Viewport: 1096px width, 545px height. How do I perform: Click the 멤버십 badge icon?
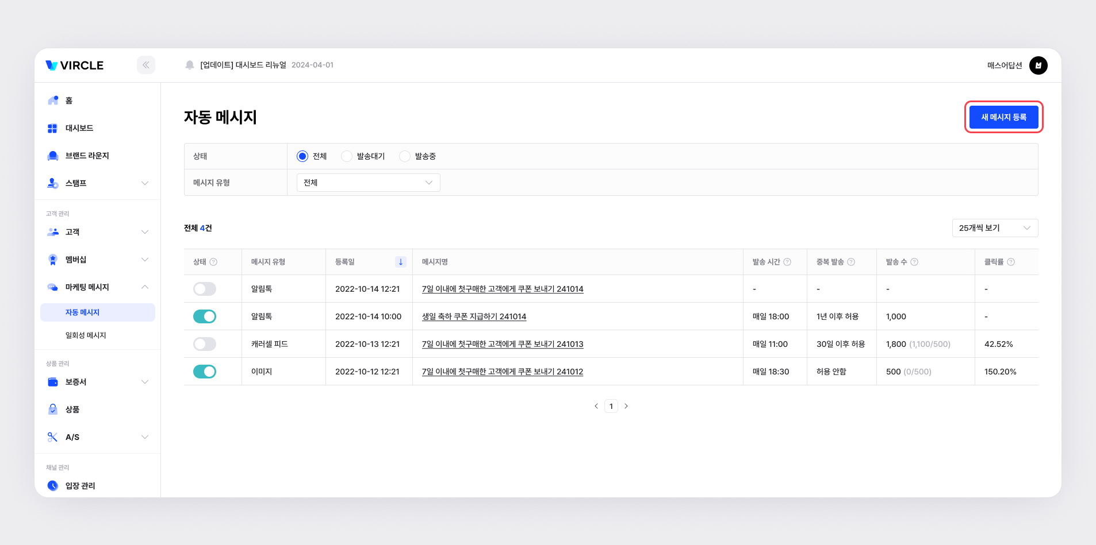53,260
